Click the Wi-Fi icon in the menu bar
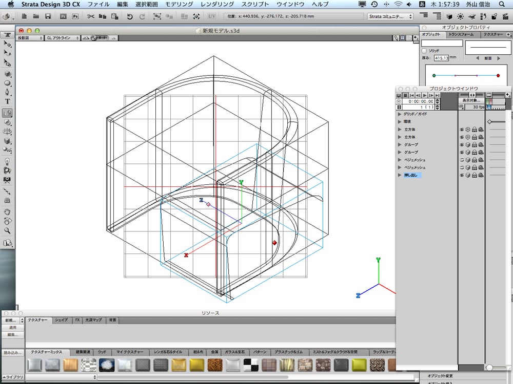 click(x=398, y=4)
